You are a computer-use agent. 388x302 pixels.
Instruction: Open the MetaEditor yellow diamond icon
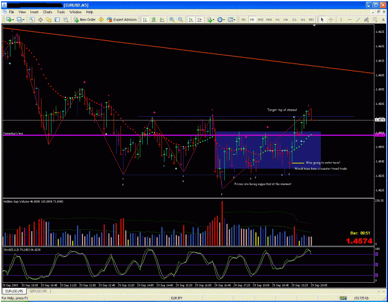tap(101, 19)
